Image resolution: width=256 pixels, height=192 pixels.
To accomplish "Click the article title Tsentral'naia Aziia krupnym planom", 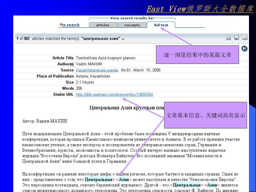I will point(106,58).
